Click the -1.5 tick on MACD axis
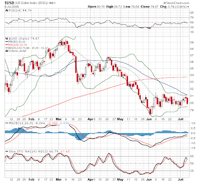Screen dimensions: 200x182 pos(193,148)
